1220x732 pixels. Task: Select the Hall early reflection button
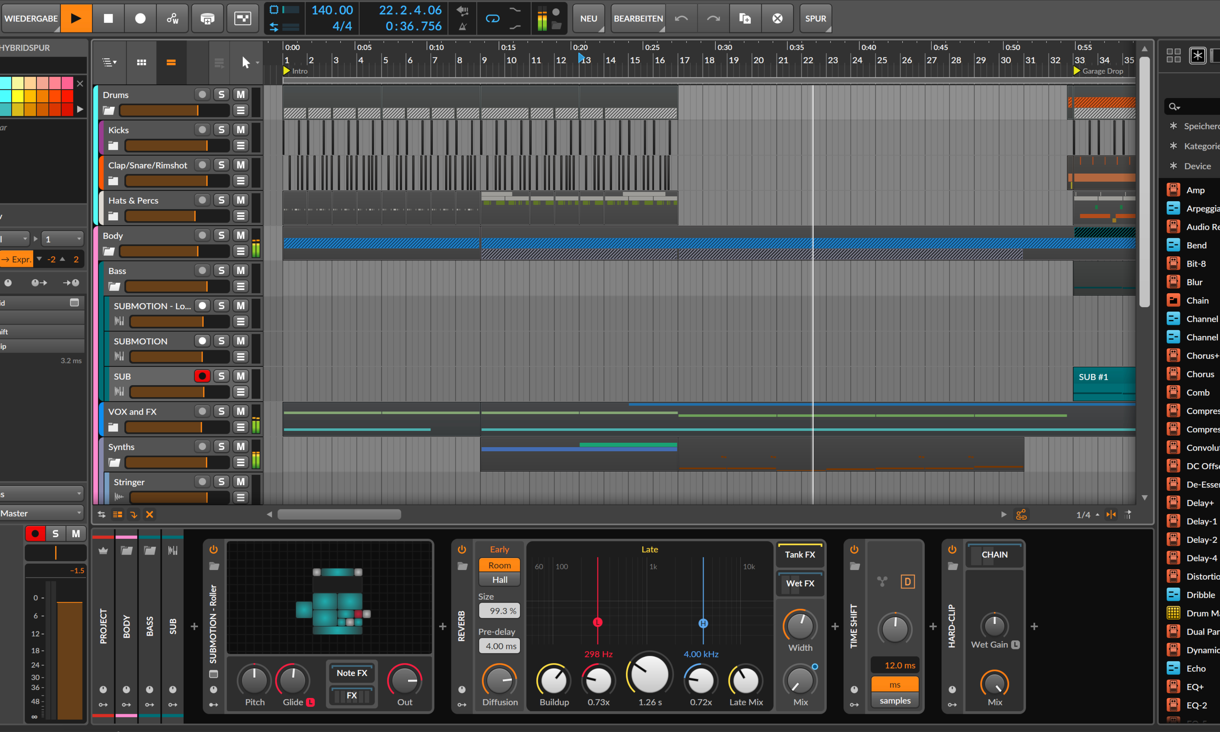click(500, 579)
